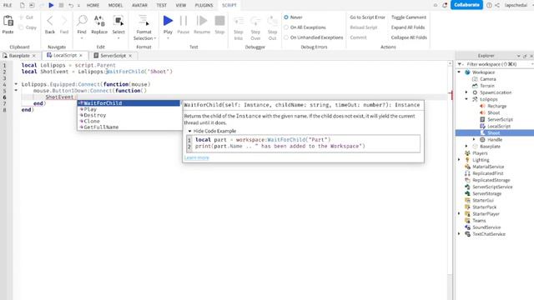The height and width of the screenshot is (300, 534).
Task: Switch to the HOME ribbon tab
Action: pyautogui.click(x=93, y=5)
